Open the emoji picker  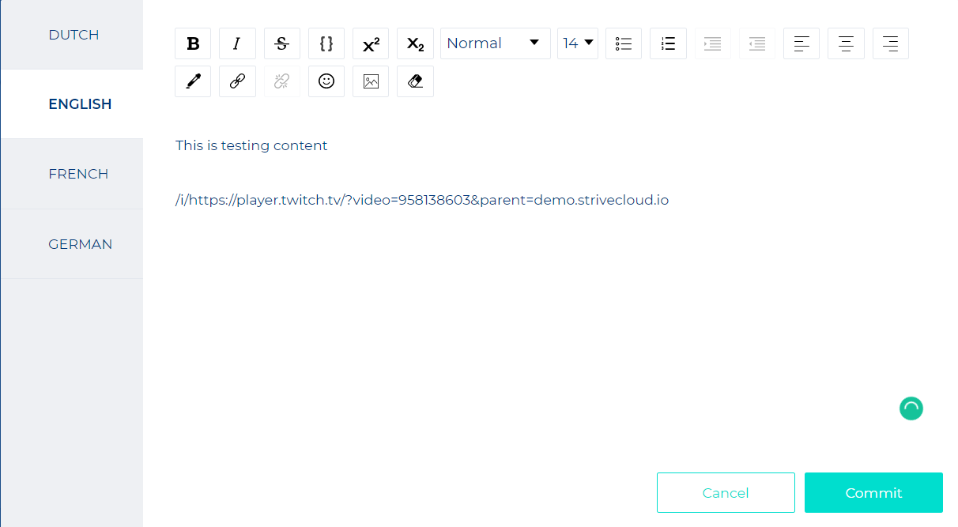click(x=326, y=81)
